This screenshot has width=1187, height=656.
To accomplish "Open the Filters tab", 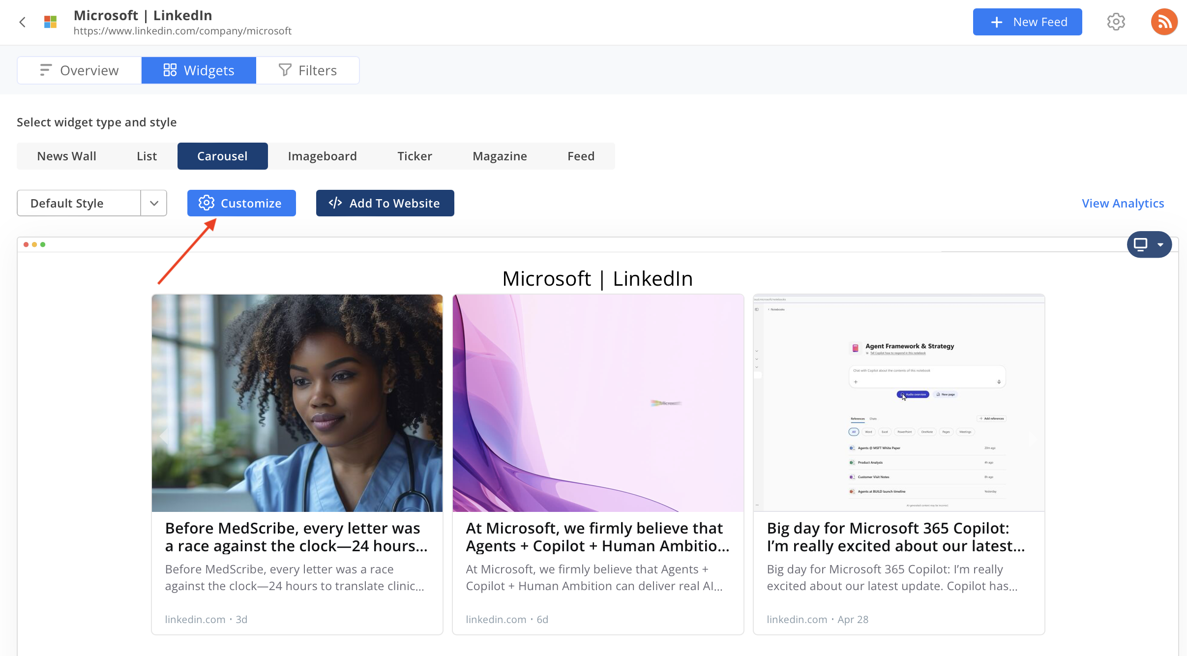I will 308,70.
